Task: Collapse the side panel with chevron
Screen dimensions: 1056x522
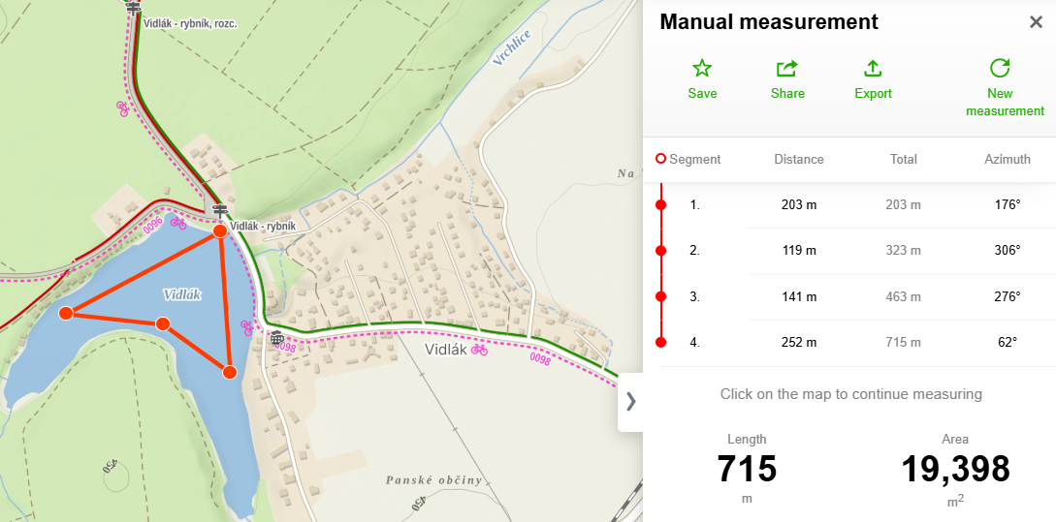Action: tap(630, 401)
